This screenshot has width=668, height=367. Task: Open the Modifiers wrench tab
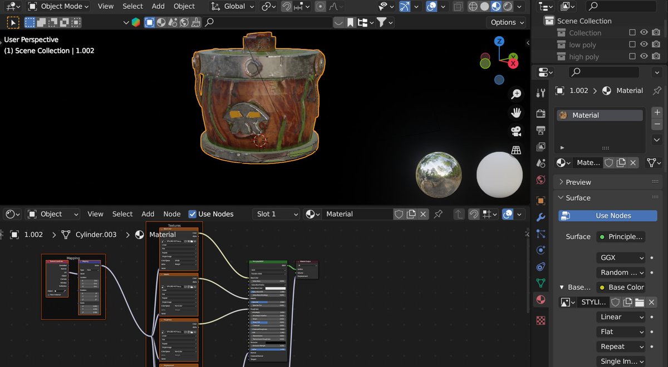coord(540,217)
